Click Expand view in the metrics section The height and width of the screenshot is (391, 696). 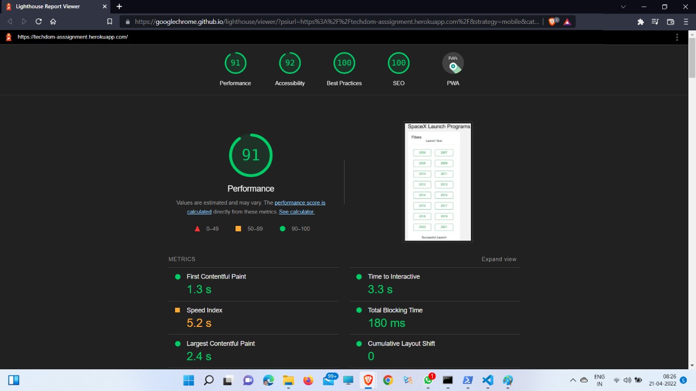(499, 259)
